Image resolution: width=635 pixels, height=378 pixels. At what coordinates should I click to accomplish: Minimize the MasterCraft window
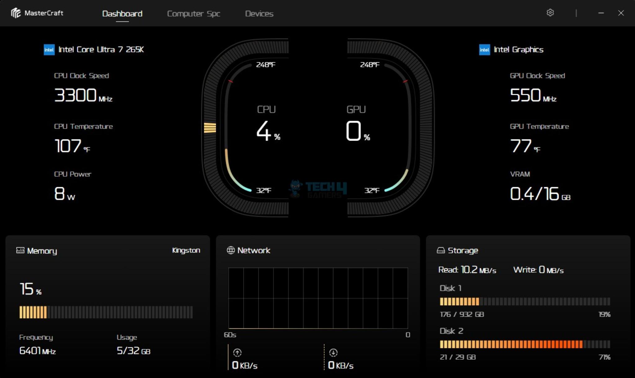click(601, 13)
